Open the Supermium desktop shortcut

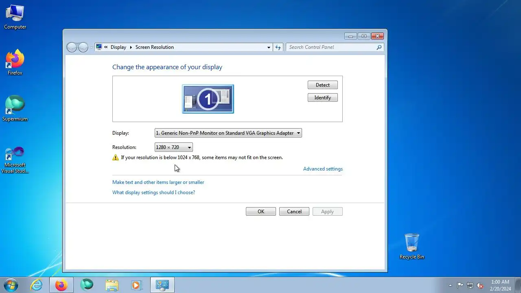coord(15,109)
